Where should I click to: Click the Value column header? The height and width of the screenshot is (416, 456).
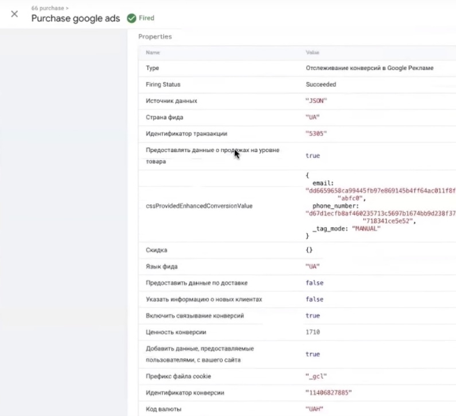pyautogui.click(x=313, y=53)
